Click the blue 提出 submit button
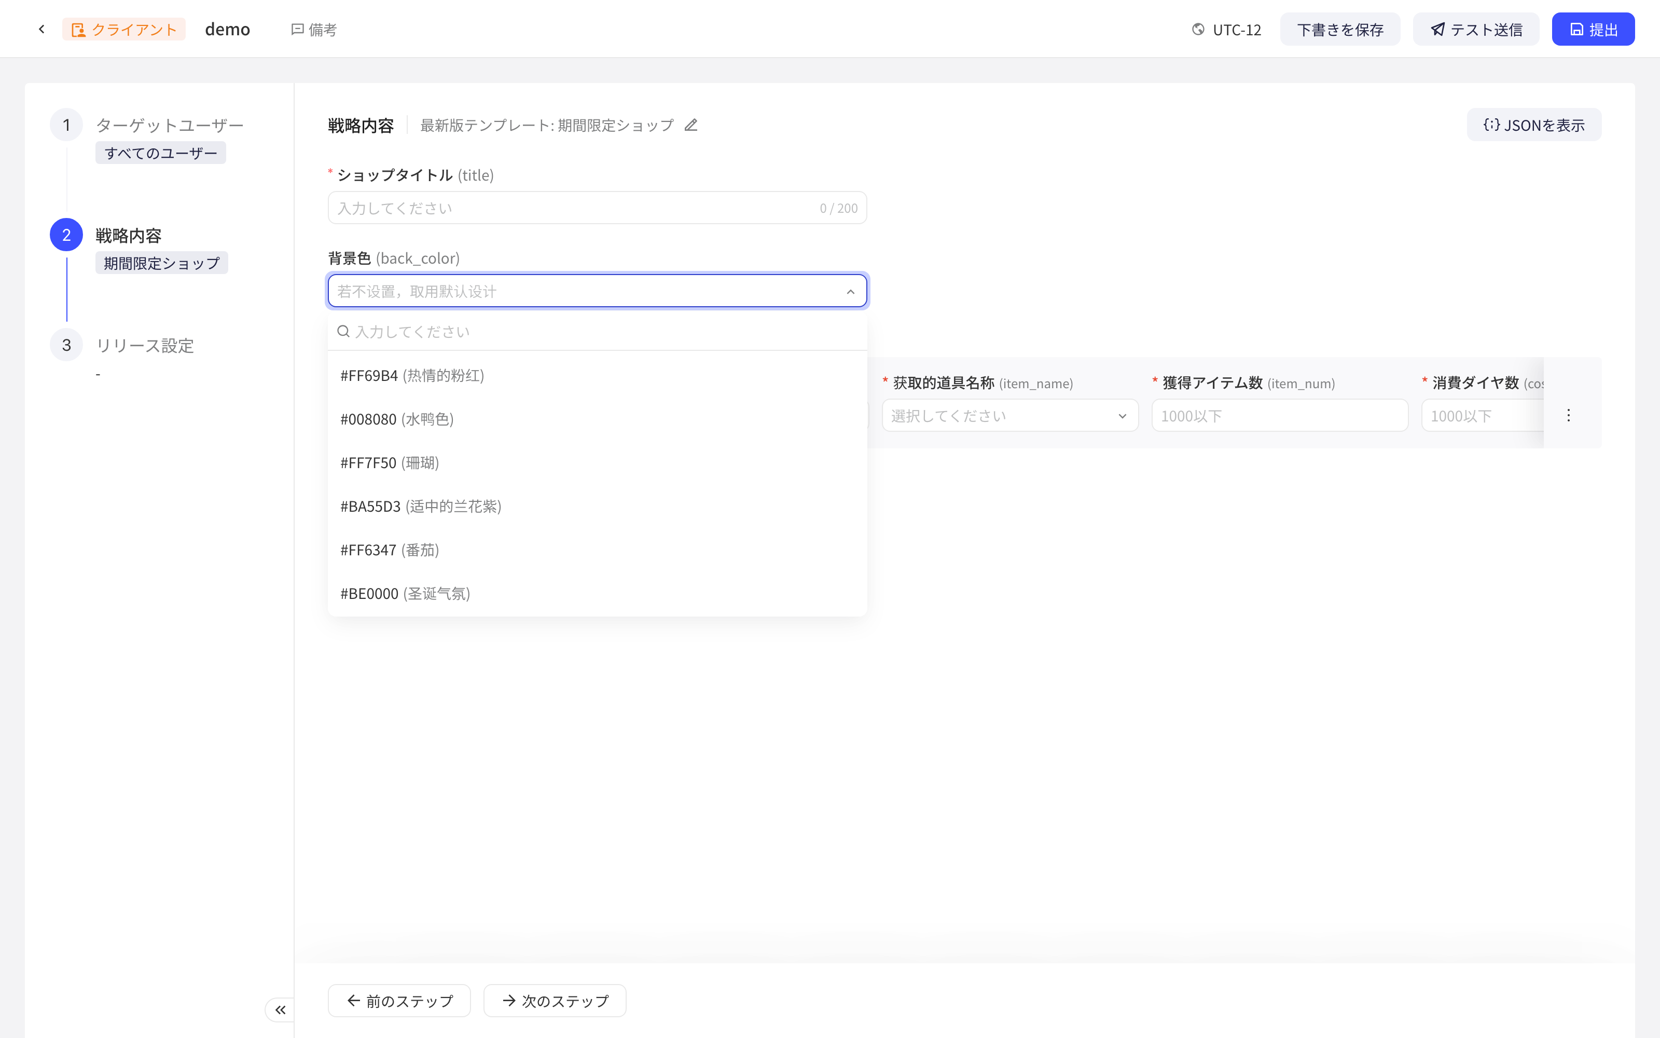 (1593, 30)
